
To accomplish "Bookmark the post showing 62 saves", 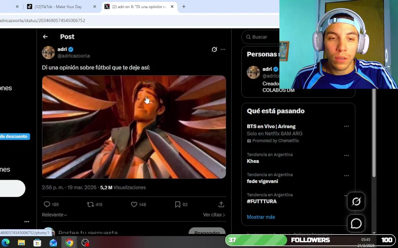I will coord(178,204).
